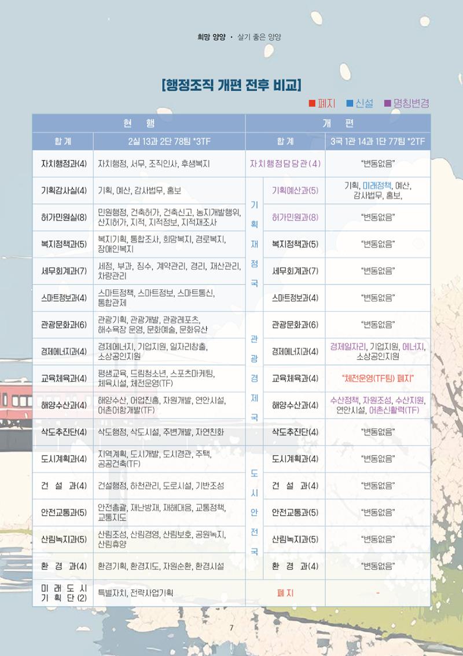Click '변동없음' in the 스마트정보과 row
The height and width of the screenshot is (656, 463).
point(378,297)
